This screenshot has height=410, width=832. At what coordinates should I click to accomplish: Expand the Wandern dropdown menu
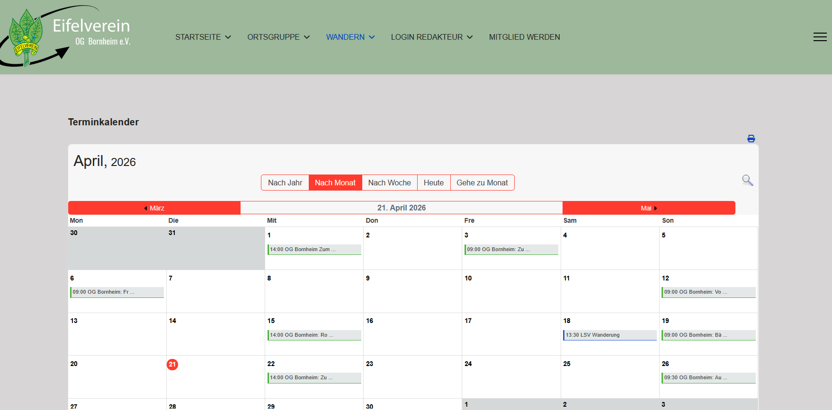click(x=350, y=37)
